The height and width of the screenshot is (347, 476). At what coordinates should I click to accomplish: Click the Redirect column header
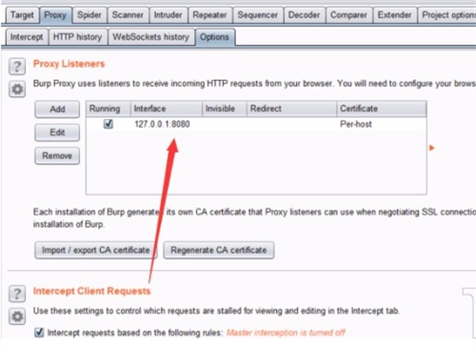(x=291, y=109)
